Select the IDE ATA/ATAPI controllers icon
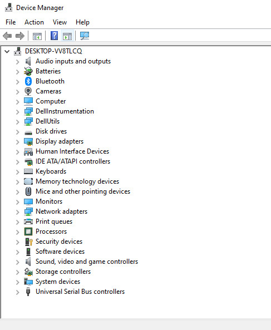 (28, 161)
